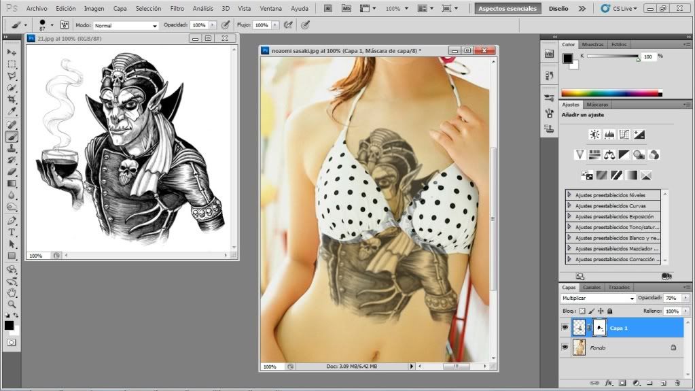Select the Rectangle shape tool
Screen dimensions: 695x391
(x=12, y=256)
